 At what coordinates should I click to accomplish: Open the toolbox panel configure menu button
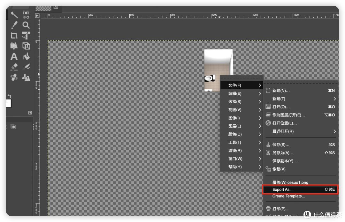(30, 113)
